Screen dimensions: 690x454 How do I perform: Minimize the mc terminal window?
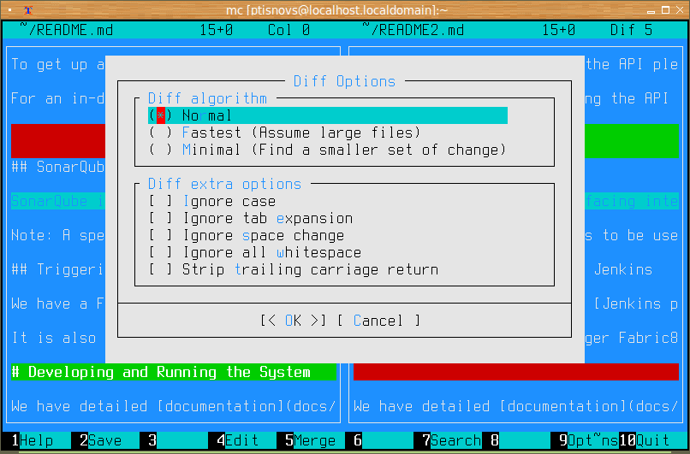pos(651,10)
